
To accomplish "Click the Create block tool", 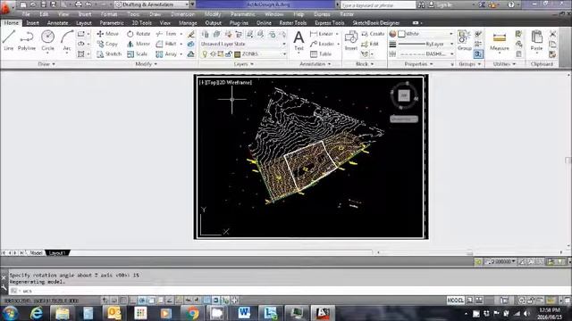I will pyautogui.click(x=373, y=34).
